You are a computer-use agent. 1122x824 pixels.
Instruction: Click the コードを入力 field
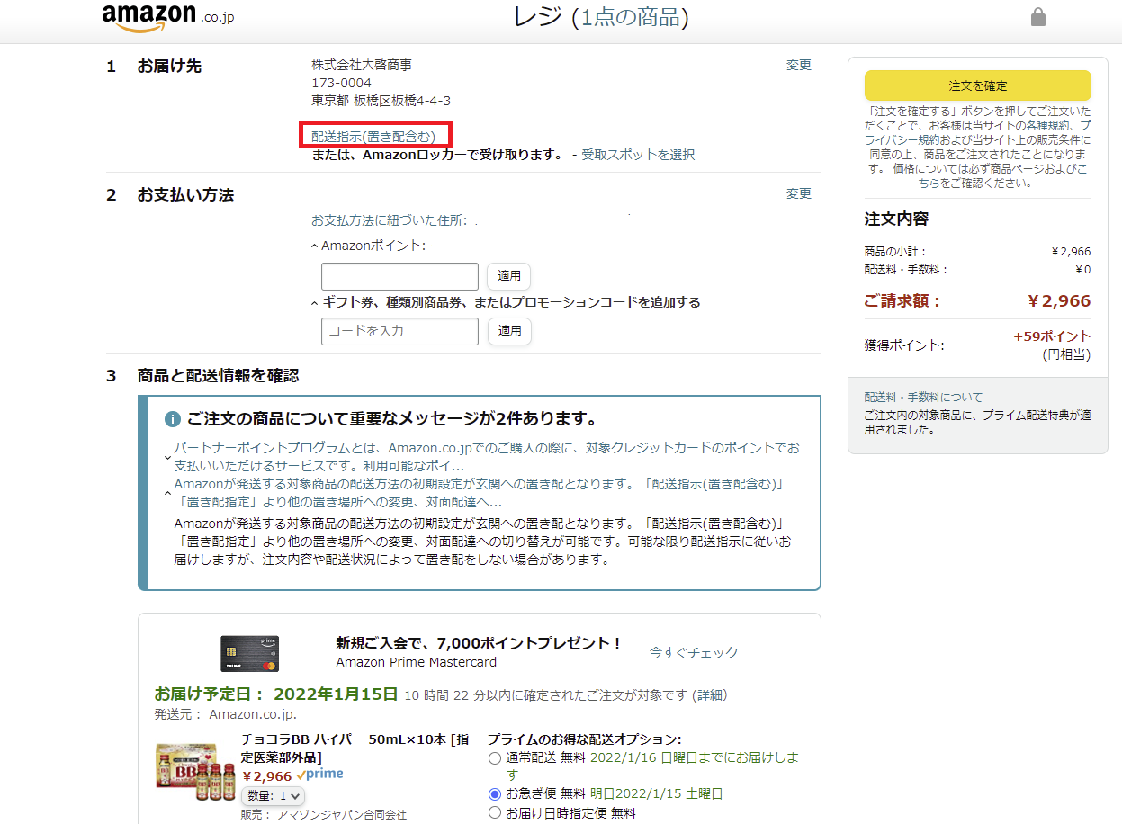399,331
